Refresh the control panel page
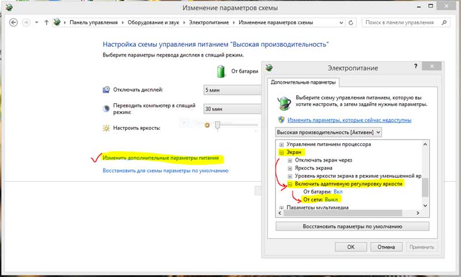Viewport: 461px width, 277px height. [351, 23]
